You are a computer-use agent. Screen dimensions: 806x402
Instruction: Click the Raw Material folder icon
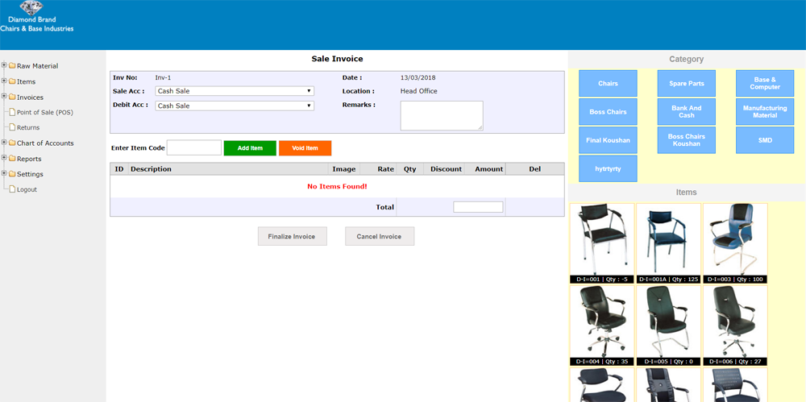pyautogui.click(x=11, y=66)
